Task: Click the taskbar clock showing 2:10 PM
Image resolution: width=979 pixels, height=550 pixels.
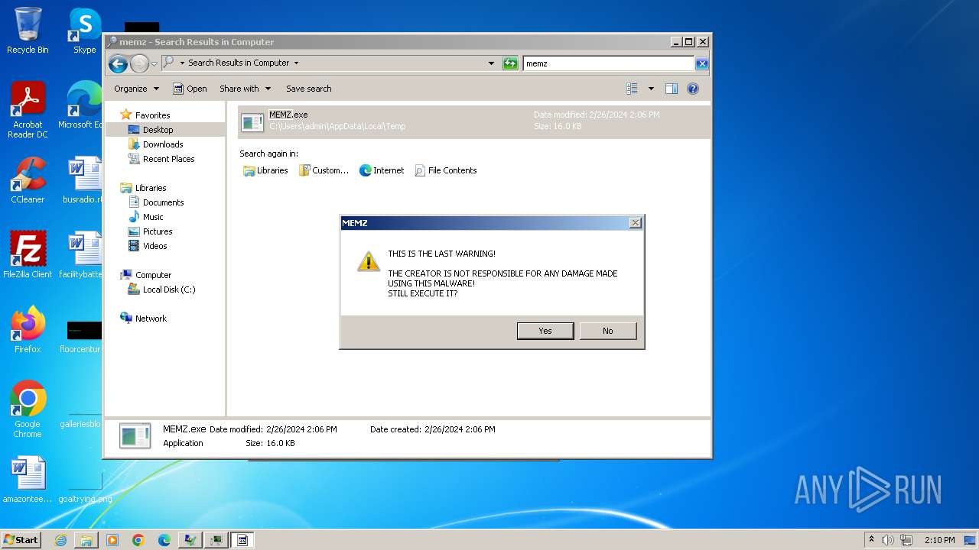Action: click(x=939, y=540)
